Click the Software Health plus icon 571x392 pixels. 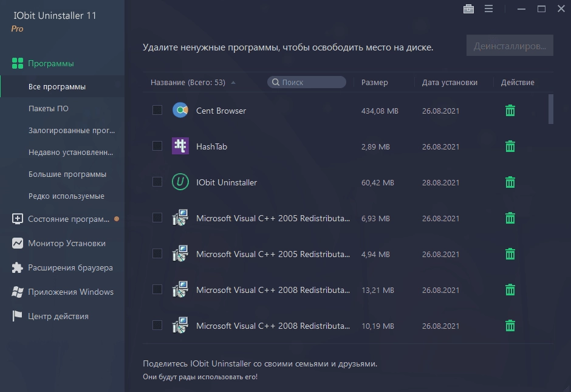(x=18, y=219)
